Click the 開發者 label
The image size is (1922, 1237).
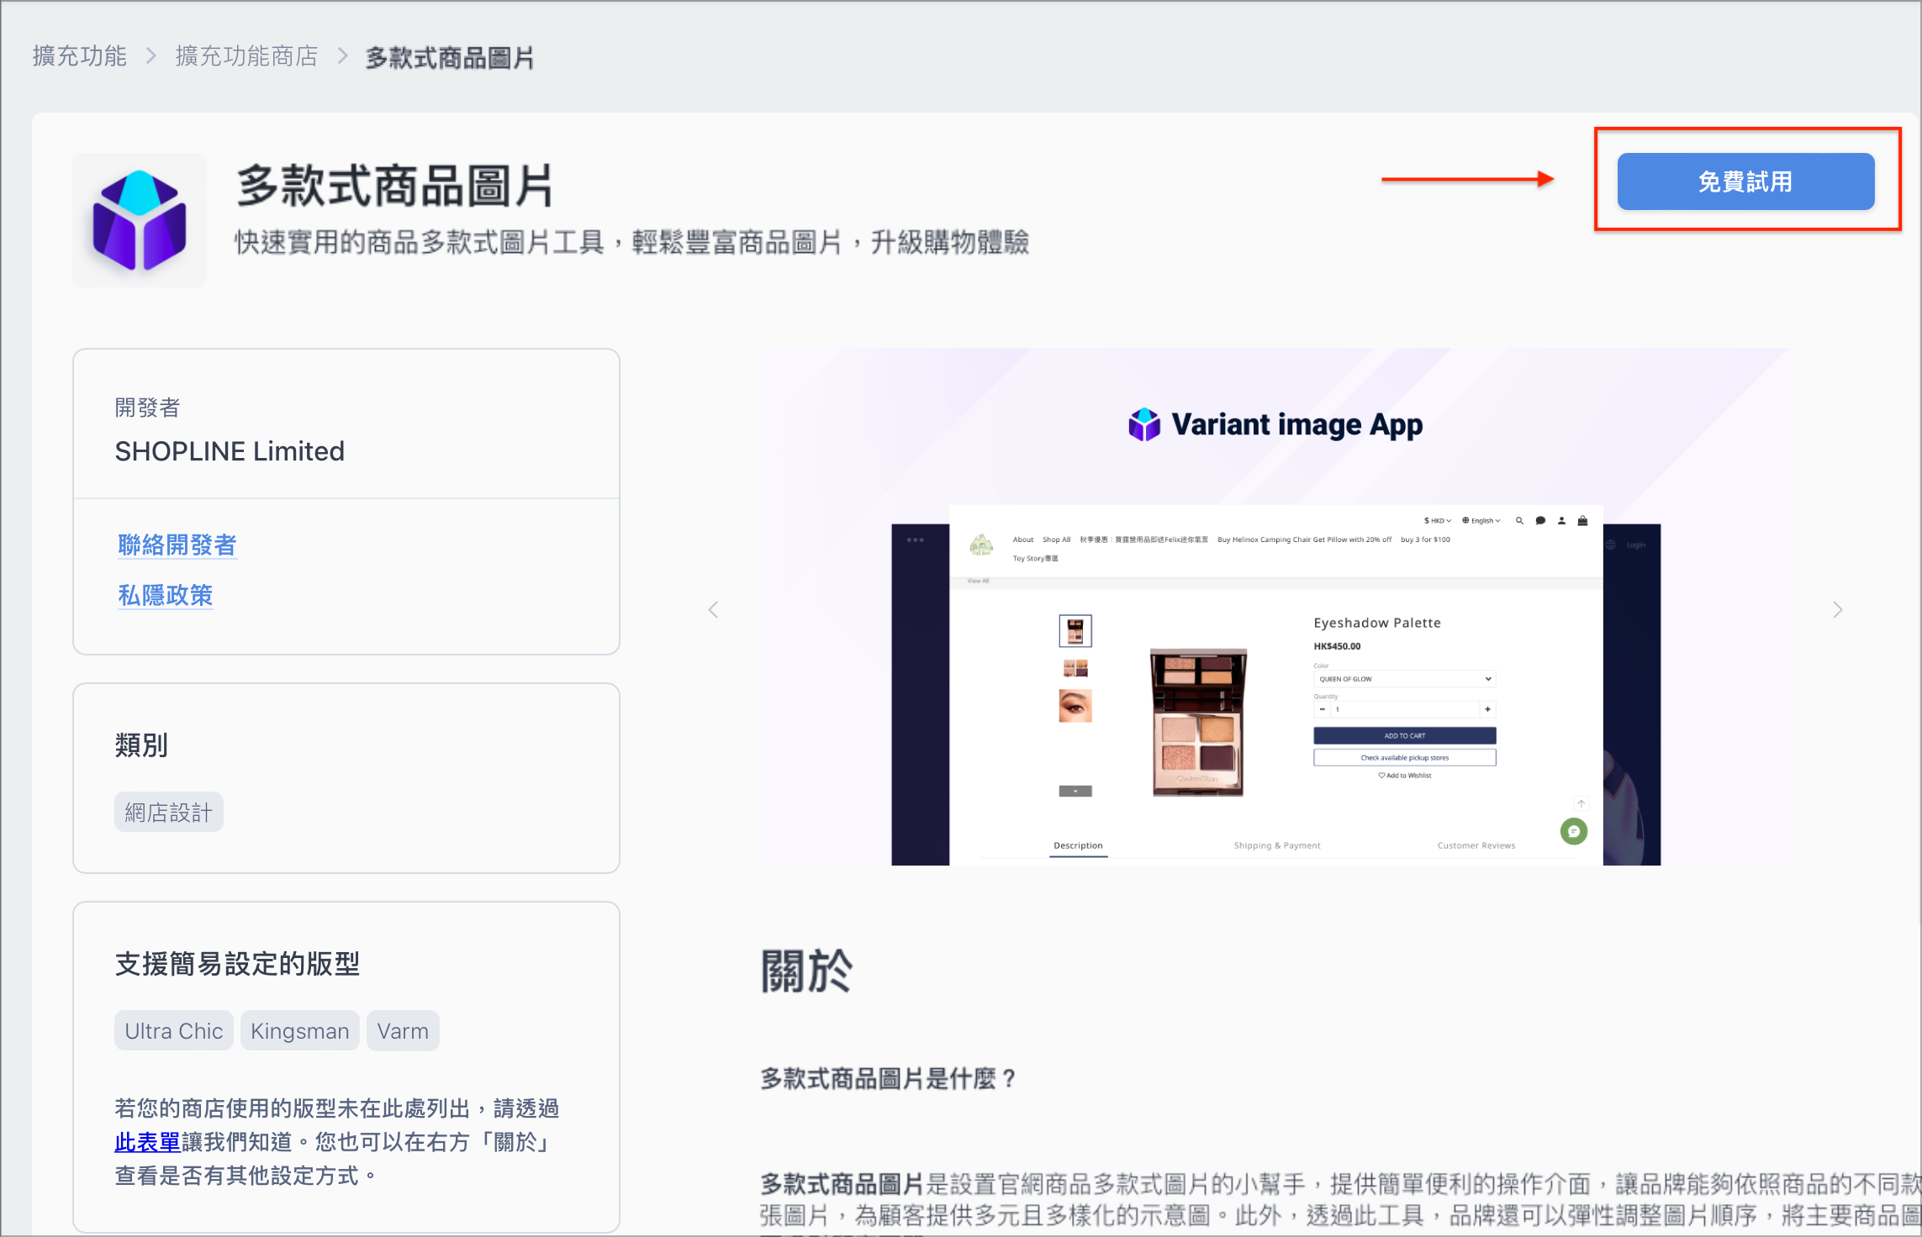click(148, 408)
